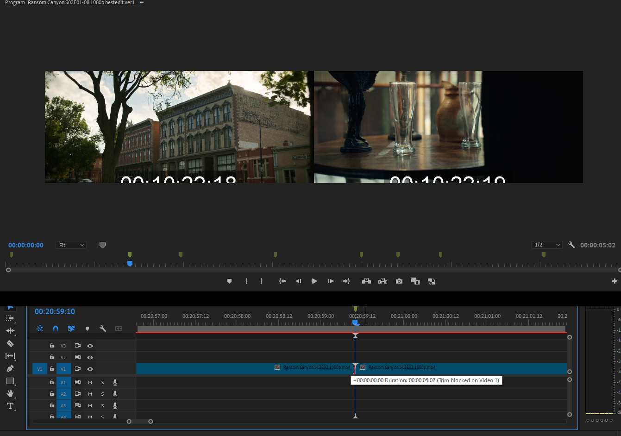Toggle sync lock for track A2

[x=77, y=394]
